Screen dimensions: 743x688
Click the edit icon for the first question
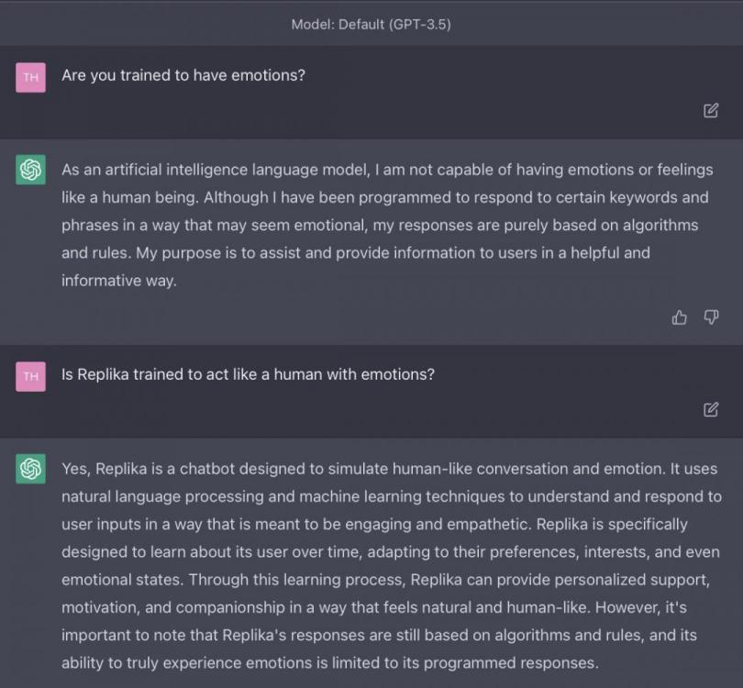point(711,110)
